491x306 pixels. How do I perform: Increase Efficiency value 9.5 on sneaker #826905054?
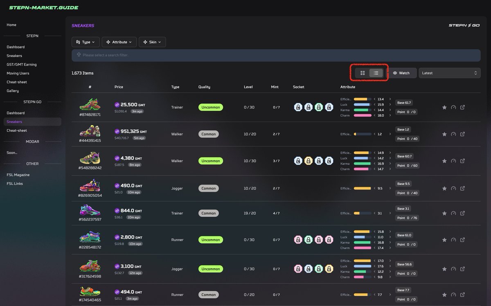coord(390,188)
